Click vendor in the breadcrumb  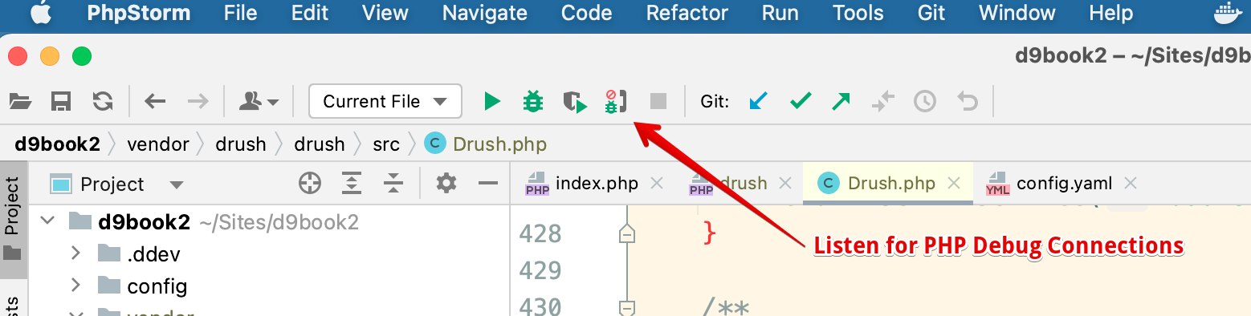coord(158,144)
